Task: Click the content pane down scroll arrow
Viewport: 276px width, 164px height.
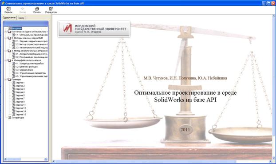Action: tap(274, 158)
